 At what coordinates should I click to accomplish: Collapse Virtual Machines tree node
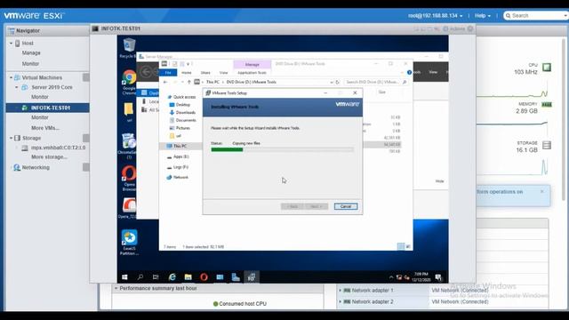coord(11,77)
